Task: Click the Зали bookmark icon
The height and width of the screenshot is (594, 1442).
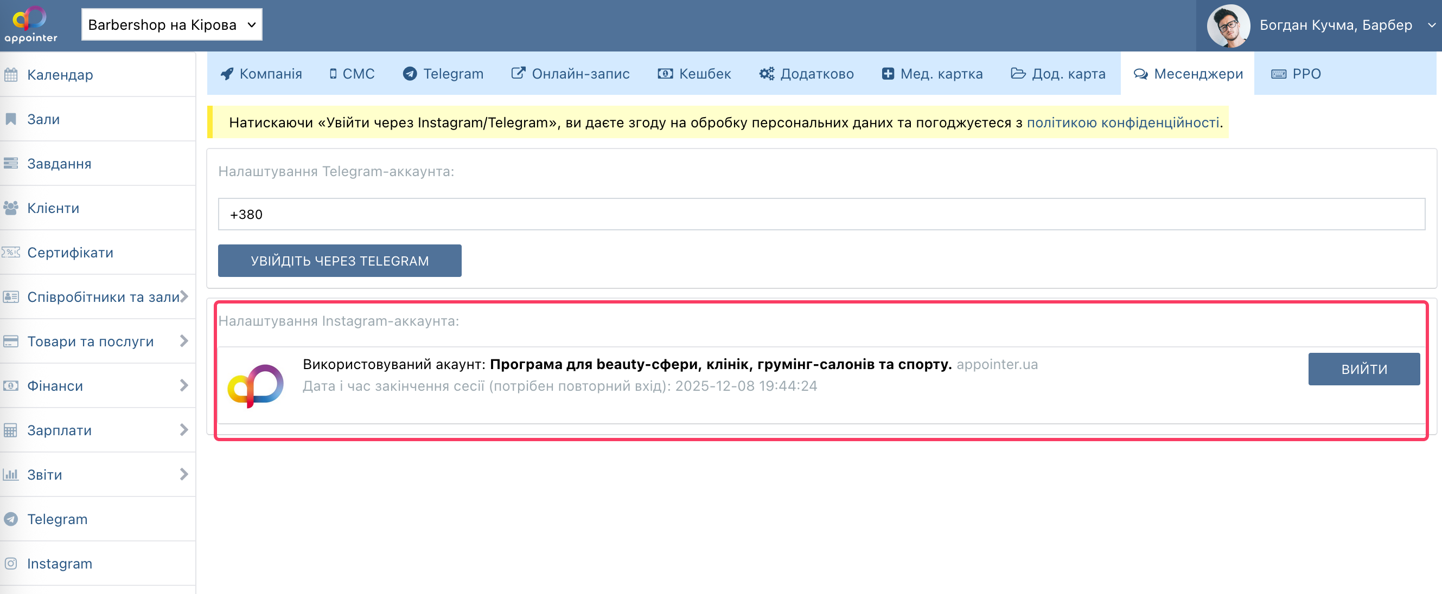Action: pyautogui.click(x=11, y=119)
